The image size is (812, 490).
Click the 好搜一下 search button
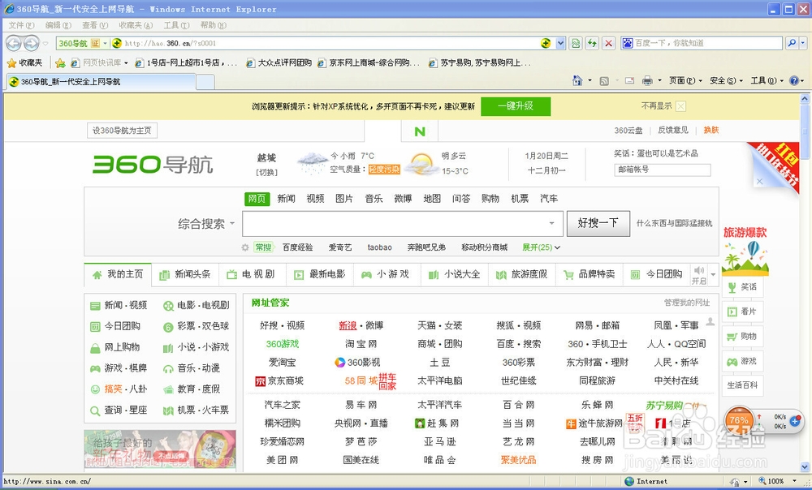(598, 224)
